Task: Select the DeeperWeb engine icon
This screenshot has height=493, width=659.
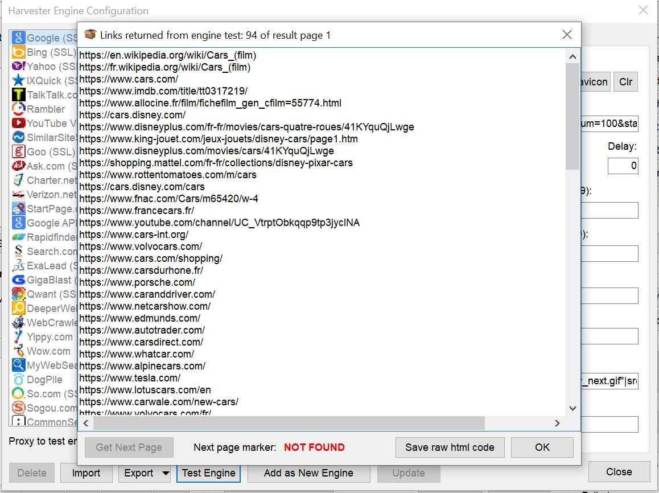Action: (x=18, y=309)
